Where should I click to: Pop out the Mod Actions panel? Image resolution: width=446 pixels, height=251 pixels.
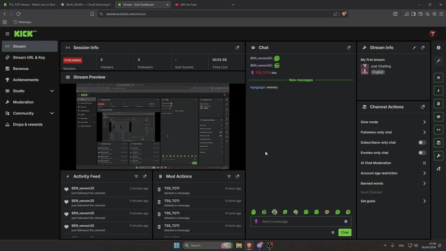pyautogui.click(x=237, y=176)
